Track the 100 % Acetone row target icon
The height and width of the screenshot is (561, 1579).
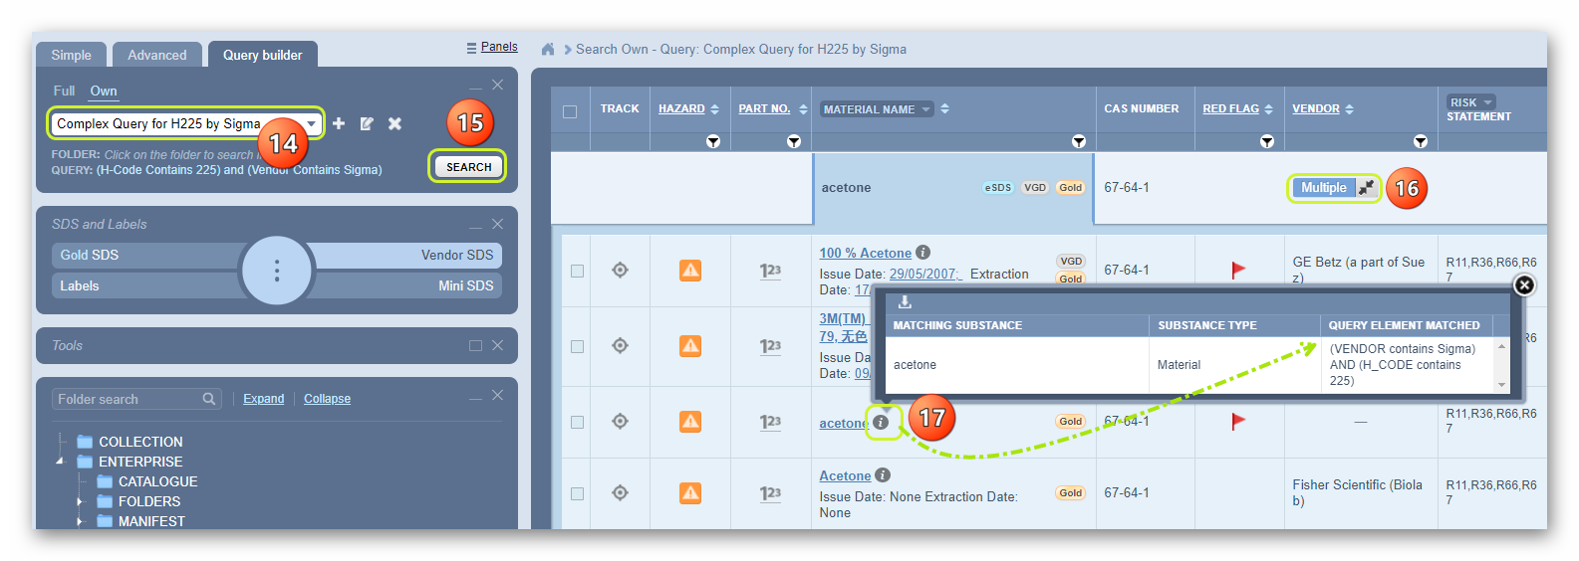pyautogui.click(x=620, y=270)
